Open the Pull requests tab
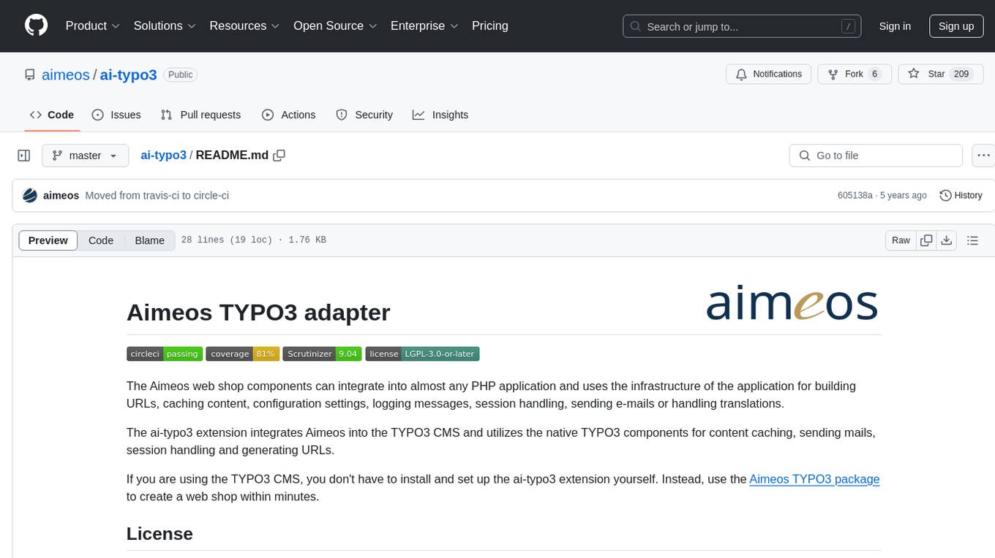Screen dimensions: 995x558 click(200, 115)
